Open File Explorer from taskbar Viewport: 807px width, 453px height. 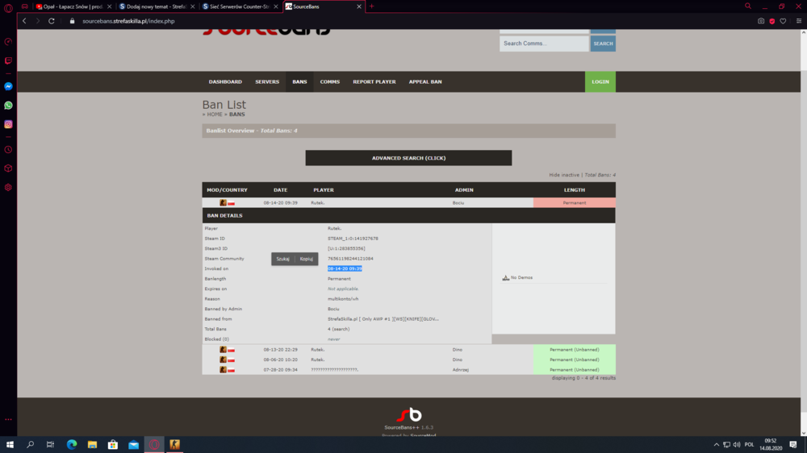tap(92, 445)
